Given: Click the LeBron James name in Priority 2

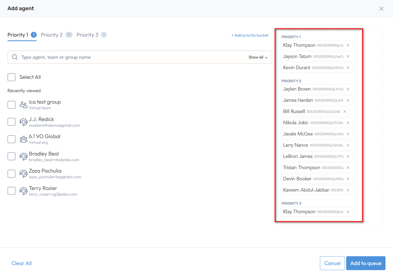Looking at the screenshot, I should (298, 156).
